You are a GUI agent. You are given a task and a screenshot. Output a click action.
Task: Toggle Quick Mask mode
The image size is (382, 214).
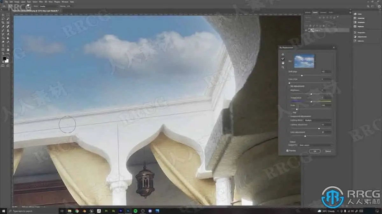pos(3,65)
